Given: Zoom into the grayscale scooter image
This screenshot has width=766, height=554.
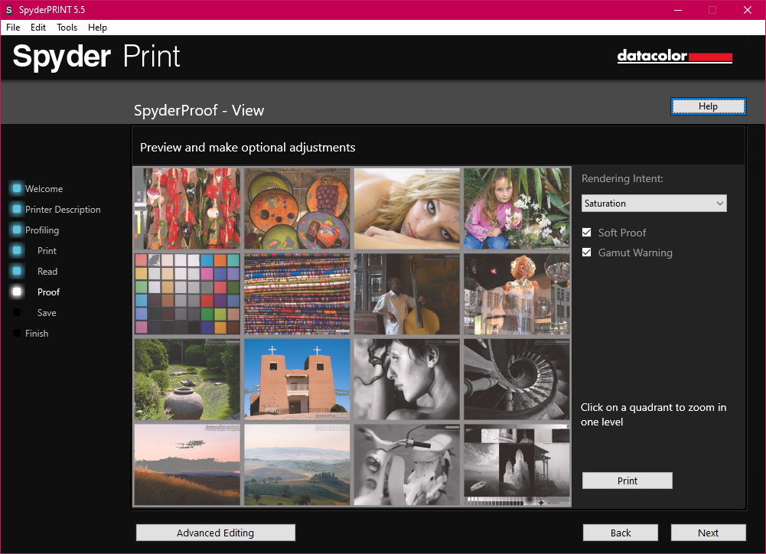Looking at the screenshot, I should point(407,464).
